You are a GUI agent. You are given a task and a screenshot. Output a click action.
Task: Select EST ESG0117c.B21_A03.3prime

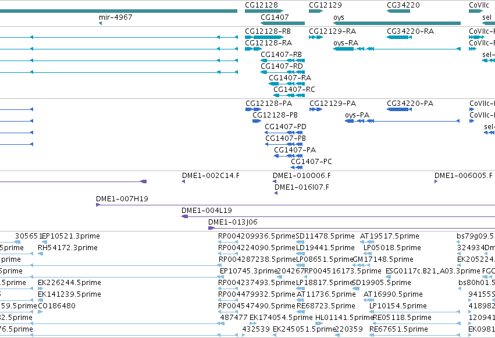click(x=433, y=271)
